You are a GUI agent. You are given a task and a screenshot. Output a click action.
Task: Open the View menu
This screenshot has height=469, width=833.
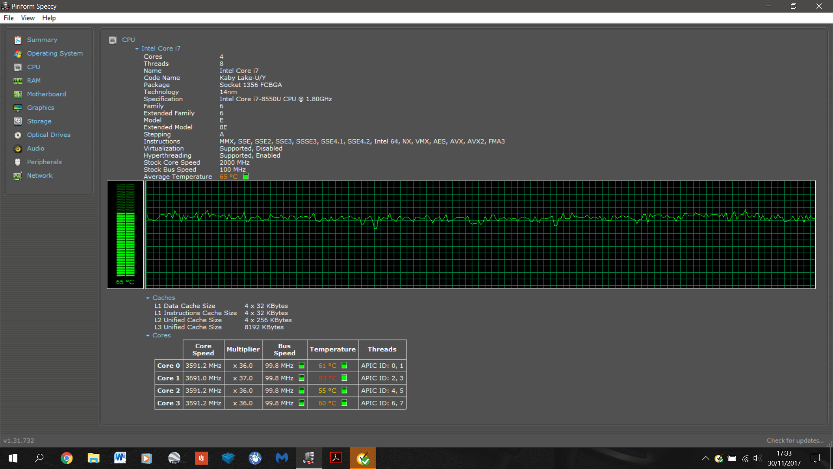tap(28, 18)
